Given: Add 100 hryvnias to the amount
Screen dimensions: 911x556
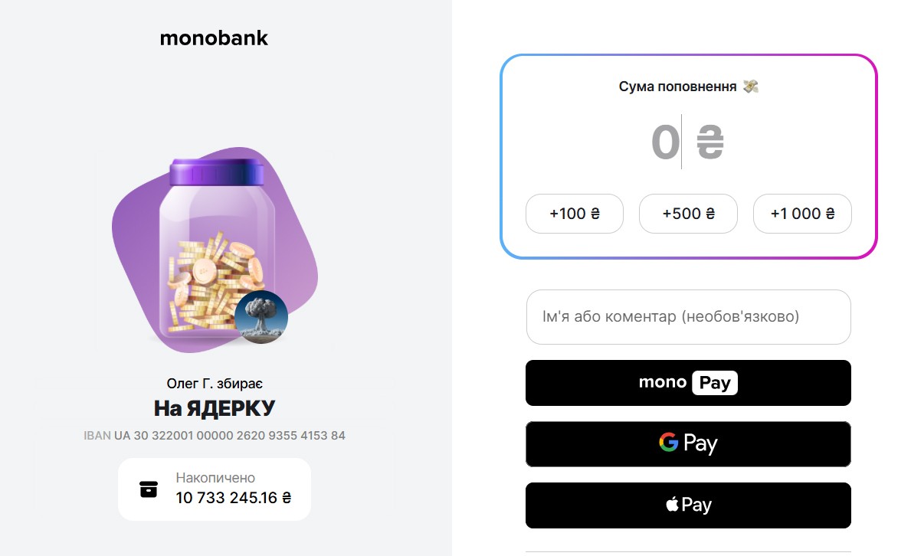Looking at the screenshot, I should pyautogui.click(x=574, y=214).
